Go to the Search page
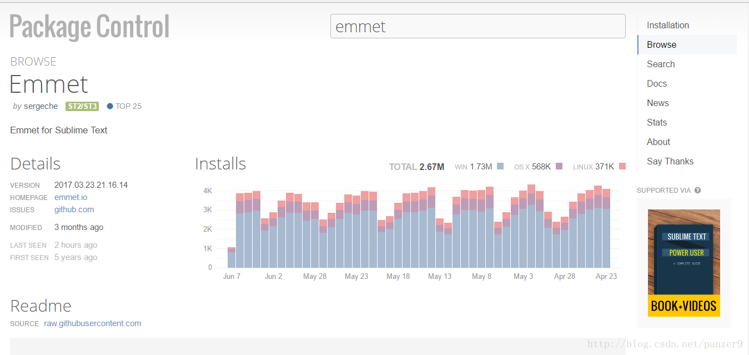 [x=661, y=64]
